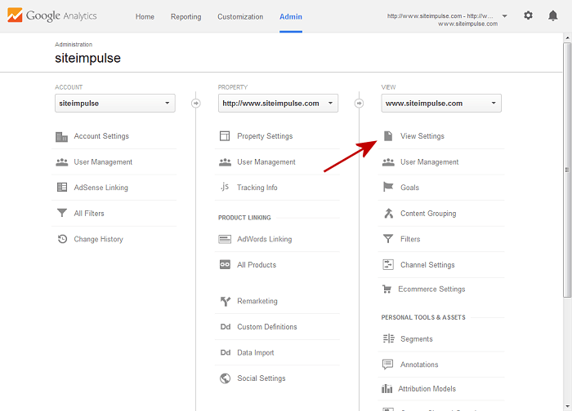Select the Admin tab
Image resolution: width=572 pixels, height=411 pixels.
[x=291, y=17]
